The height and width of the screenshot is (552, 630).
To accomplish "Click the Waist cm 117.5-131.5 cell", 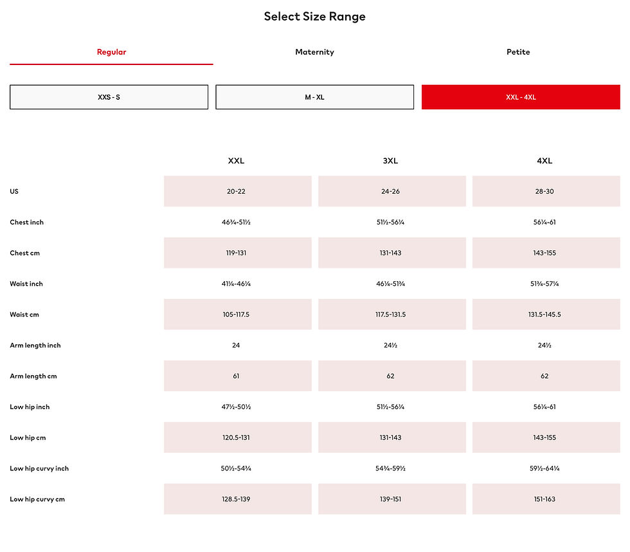I will click(x=392, y=315).
